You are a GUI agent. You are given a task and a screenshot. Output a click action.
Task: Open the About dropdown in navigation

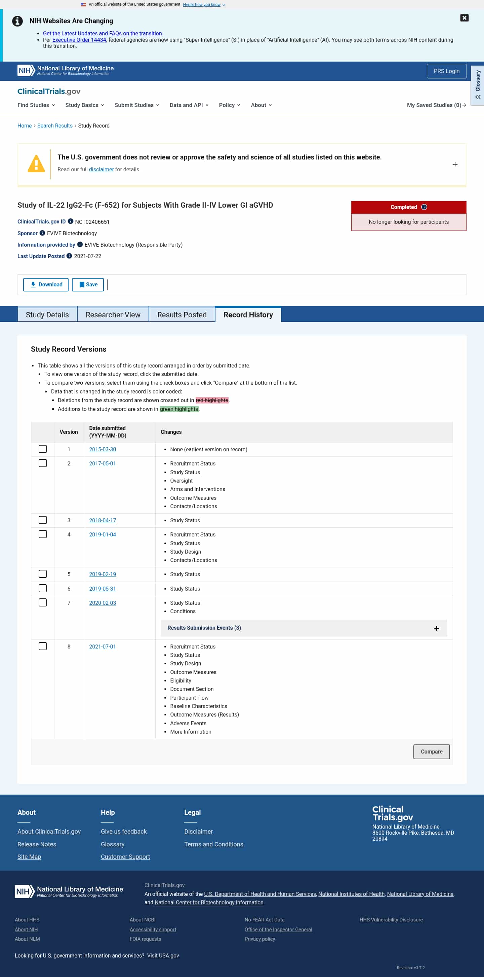tap(261, 105)
